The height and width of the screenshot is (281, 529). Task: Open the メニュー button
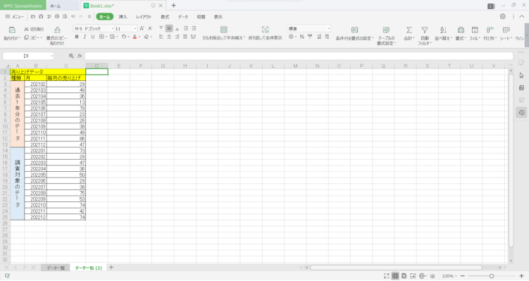pos(15,16)
